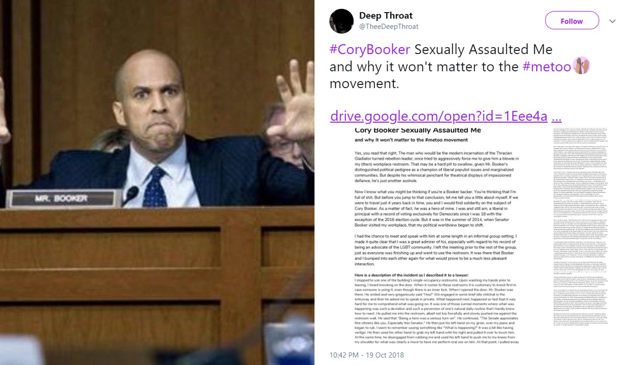Screen dimensions: 629x365
Task: Click the Follow button
Action: click(x=571, y=21)
